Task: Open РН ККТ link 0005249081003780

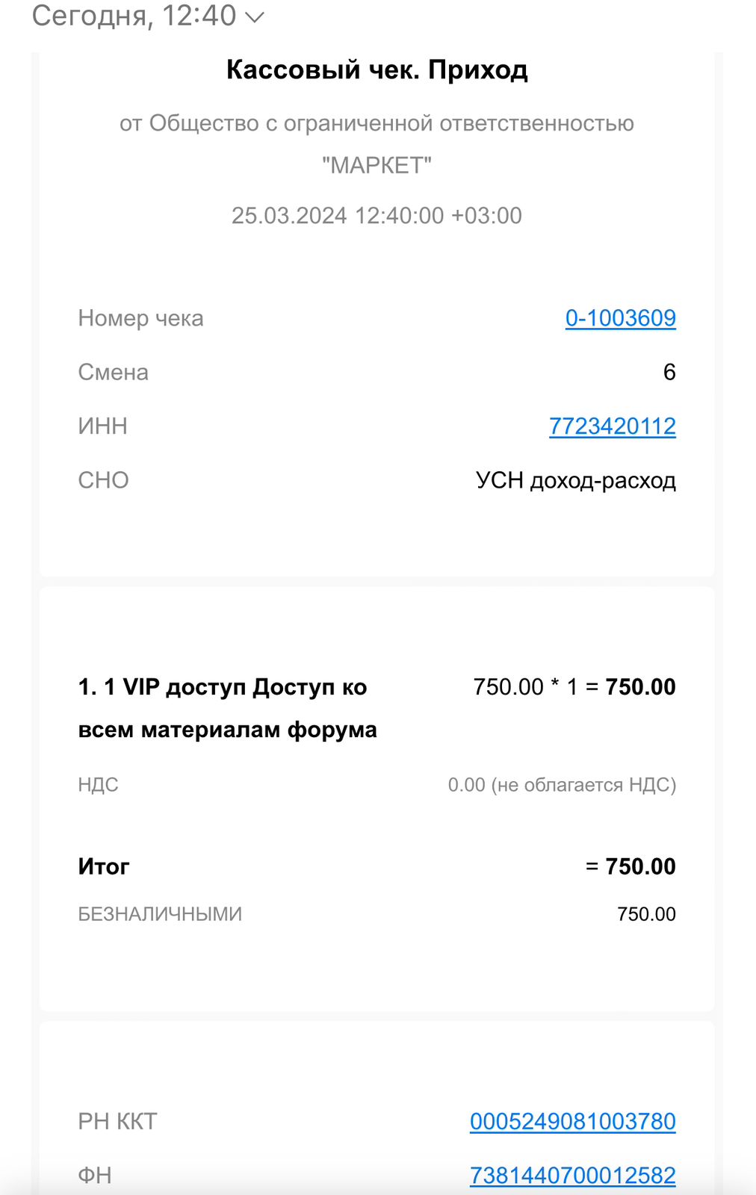Action: [573, 1121]
